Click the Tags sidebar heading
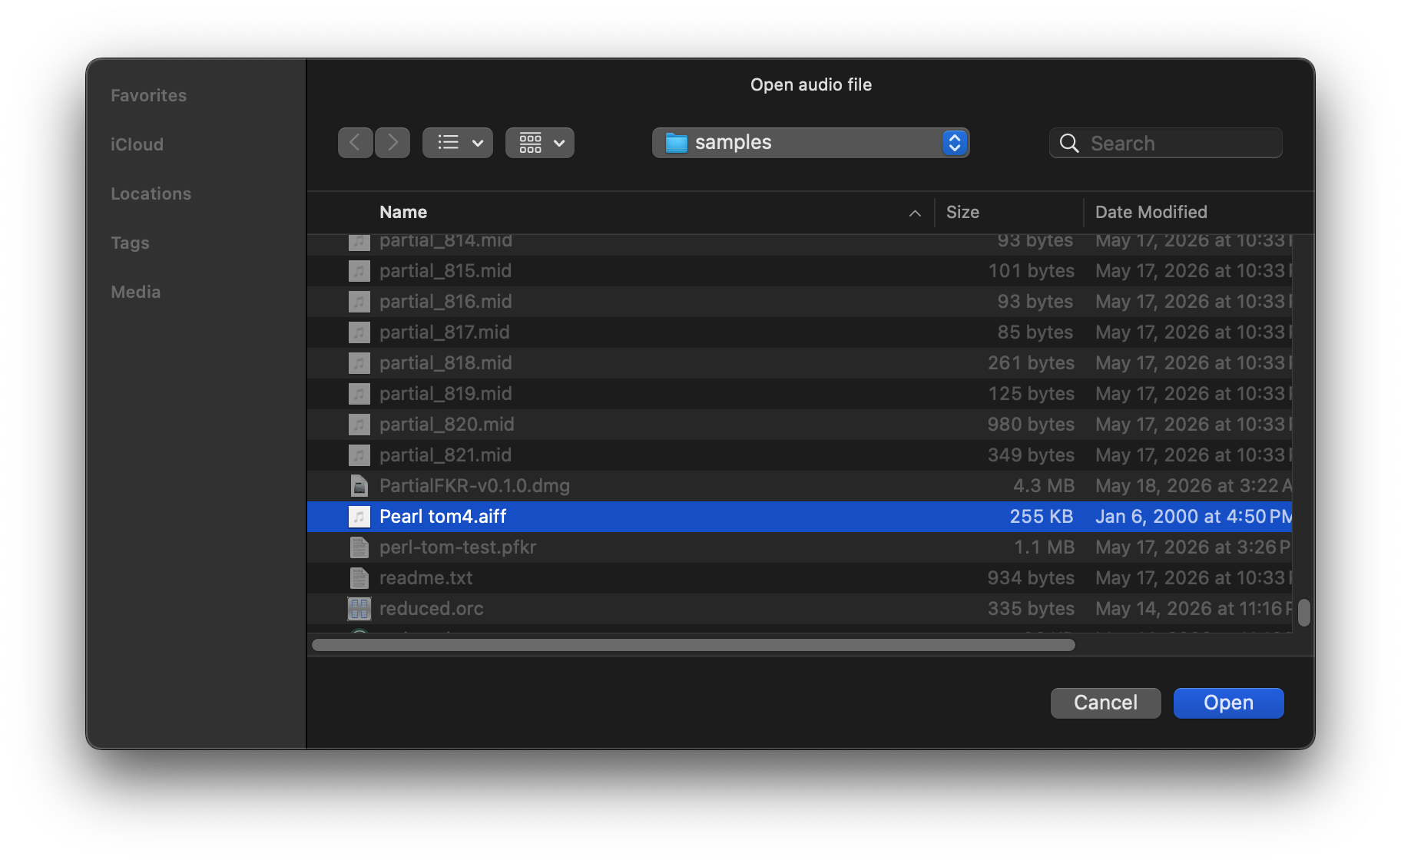Viewport: 1401px width, 863px height. [x=130, y=243]
